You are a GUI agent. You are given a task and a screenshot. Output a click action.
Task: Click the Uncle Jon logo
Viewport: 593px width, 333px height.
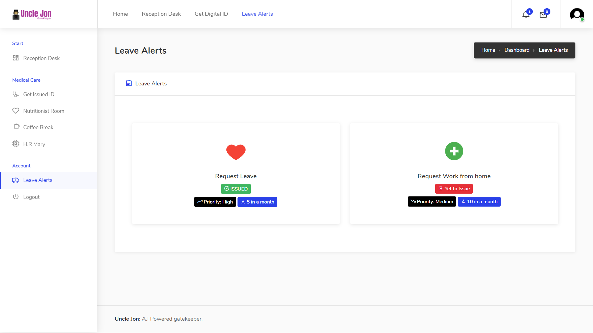pos(32,14)
